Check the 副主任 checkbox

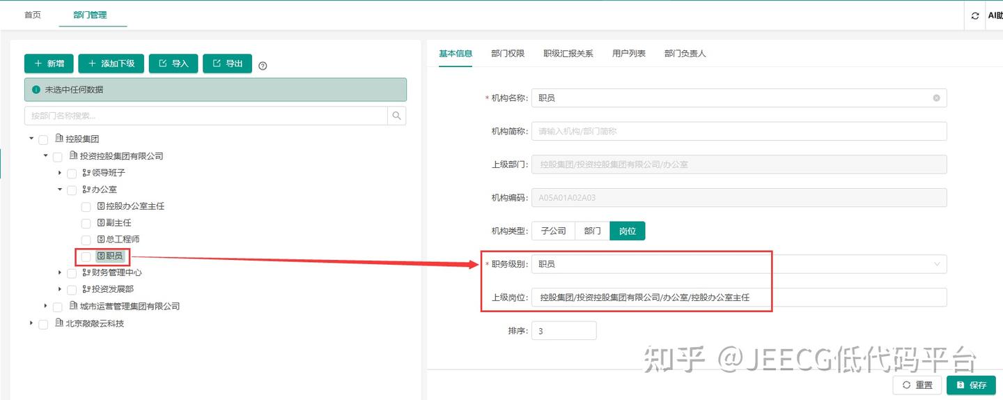(86, 224)
